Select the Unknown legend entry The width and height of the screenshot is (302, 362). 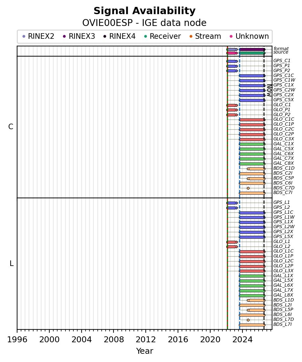[249, 36]
